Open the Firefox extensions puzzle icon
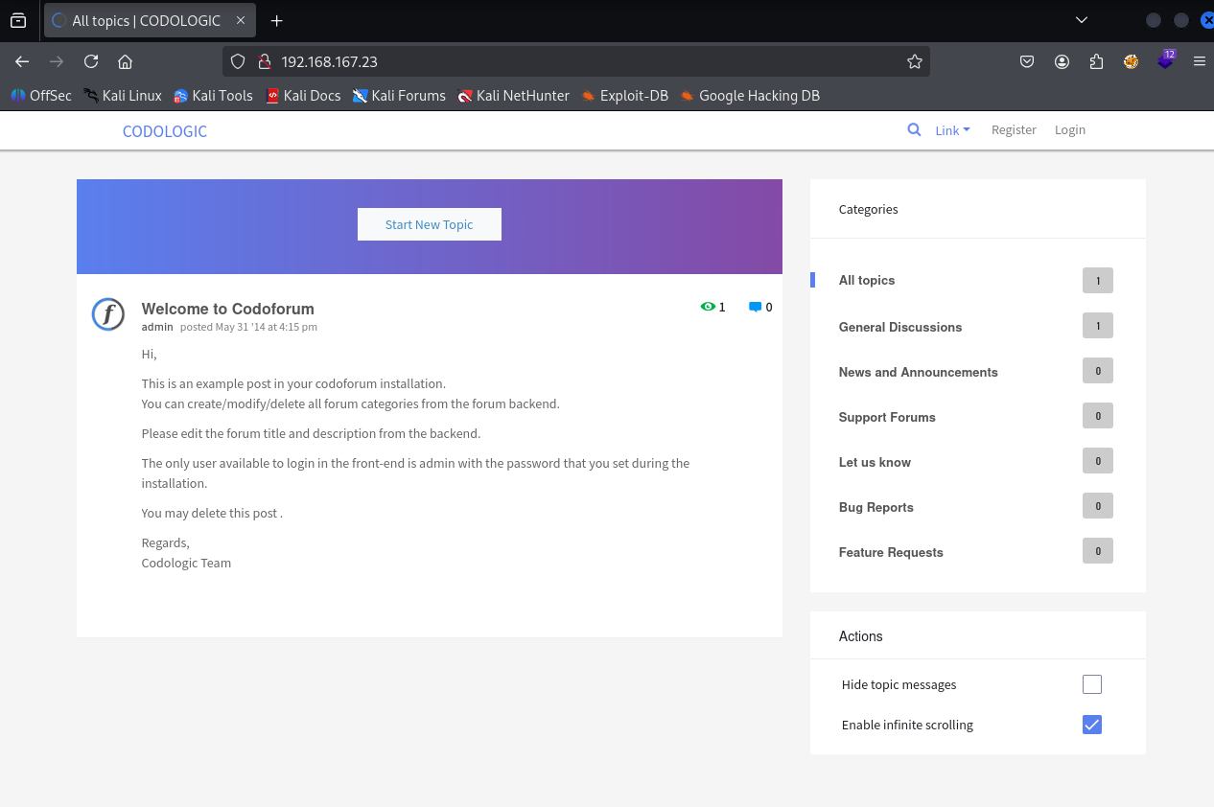 (x=1096, y=61)
